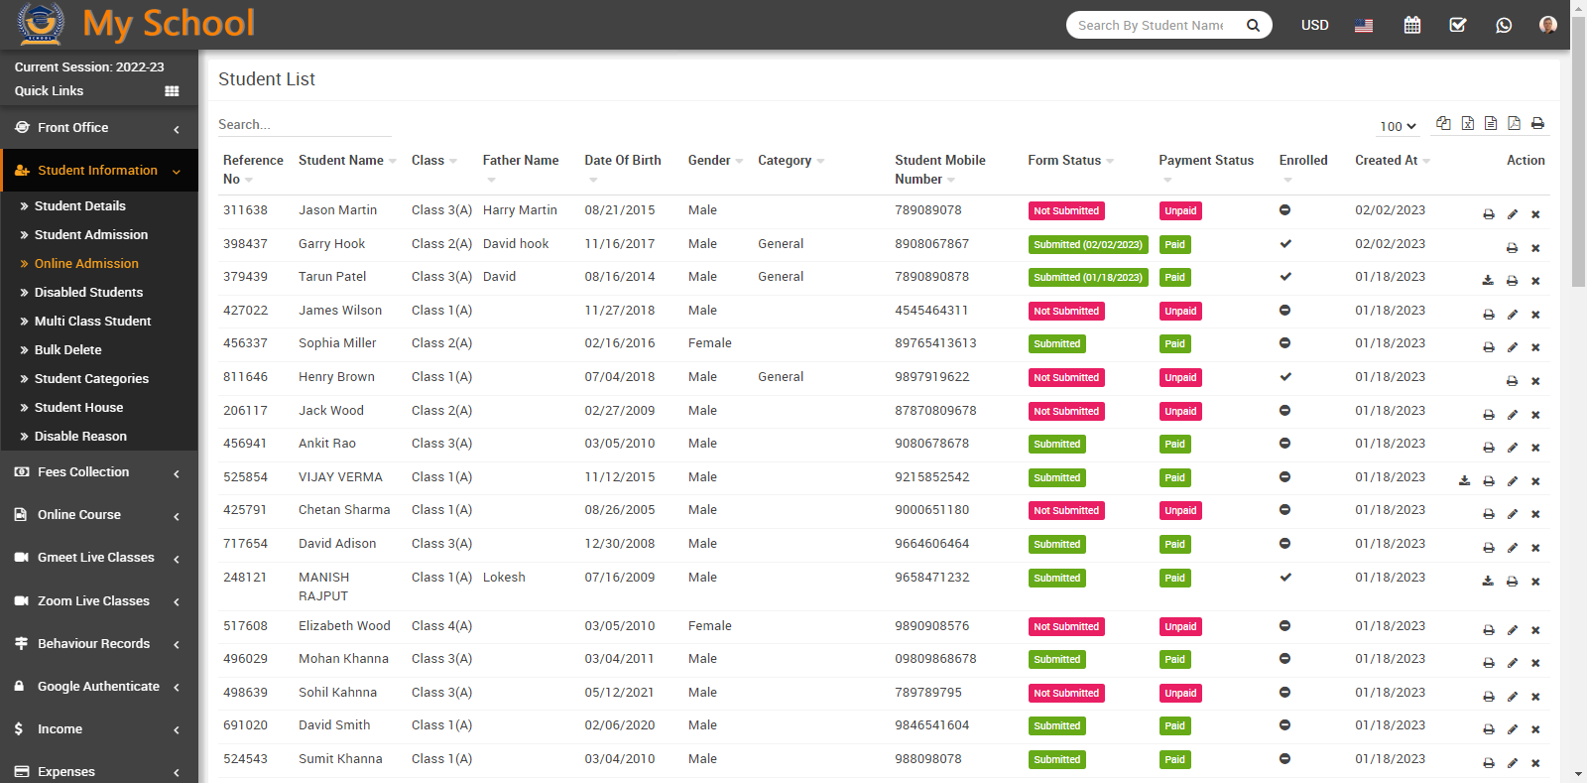Click the US flag language selector
Screen dimensions: 1587x783
1364,26
